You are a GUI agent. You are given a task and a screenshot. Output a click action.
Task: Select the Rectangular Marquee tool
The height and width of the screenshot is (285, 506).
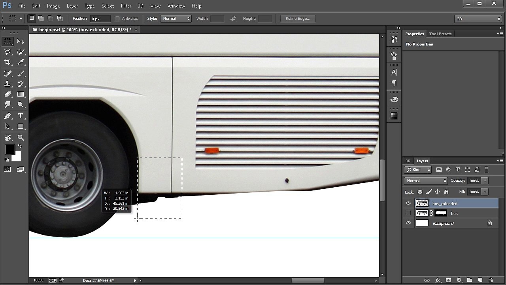coord(8,42)
